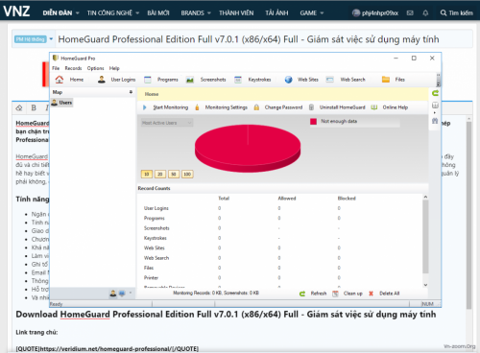480x353 pixels.
Task: Click the user icon under the Map panel
Action: point(113,294)
